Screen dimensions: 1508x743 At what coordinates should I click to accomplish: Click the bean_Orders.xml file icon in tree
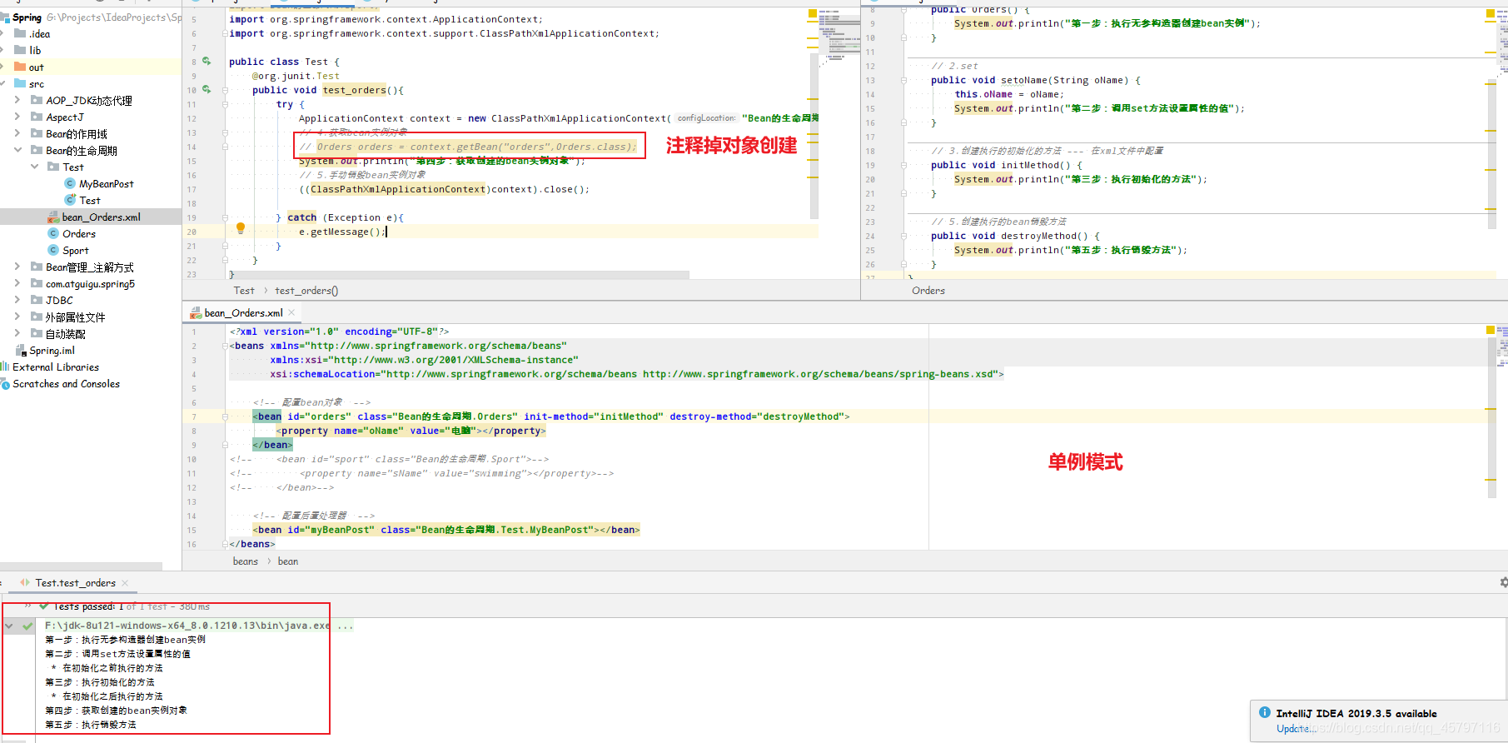[53, 217]
